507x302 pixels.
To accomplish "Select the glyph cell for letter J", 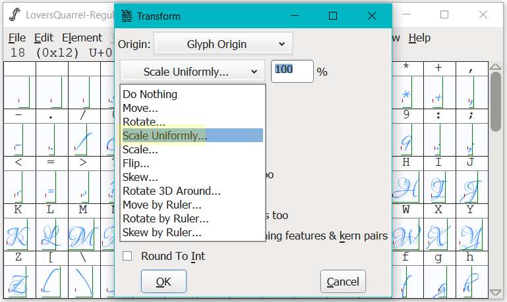I will click(472, 187).
